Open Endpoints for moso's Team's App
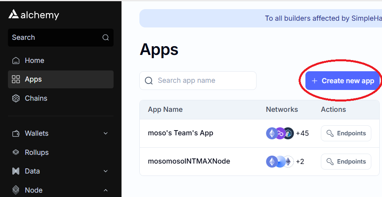382x197 pixels. (x=346, y=133)
